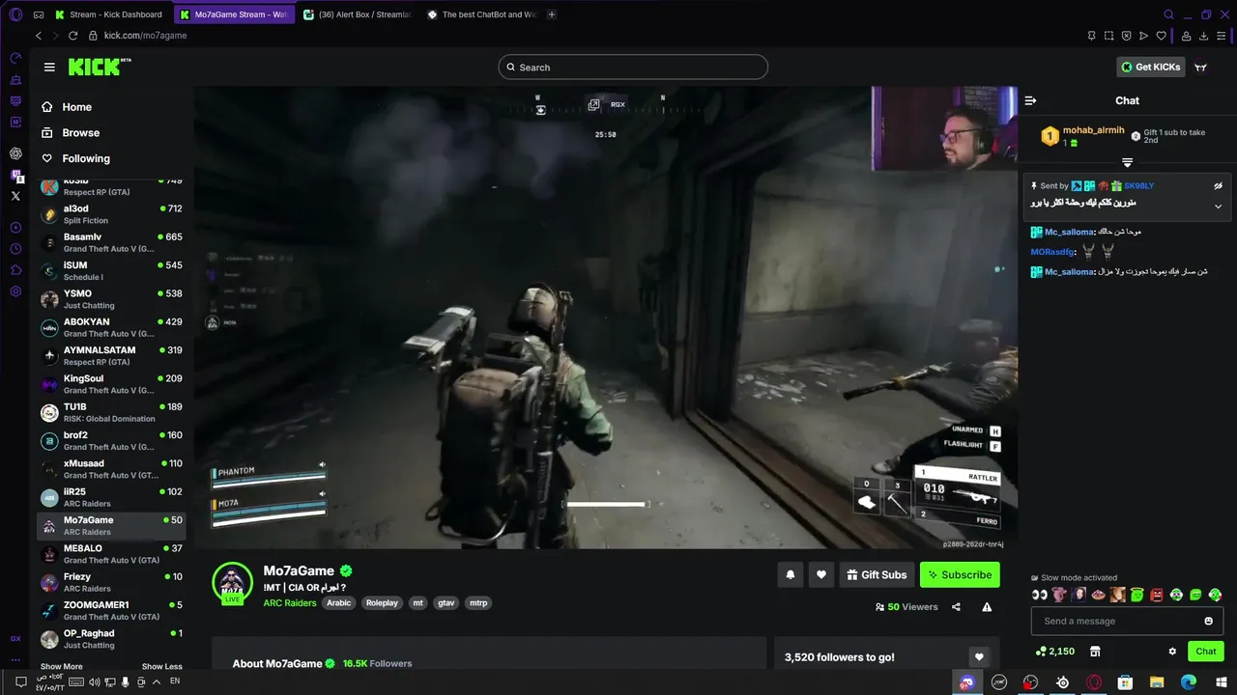Click the followers goal heart button
Image resolution: width=1237 pixels, height=695 pixels.
pos(979,657)
